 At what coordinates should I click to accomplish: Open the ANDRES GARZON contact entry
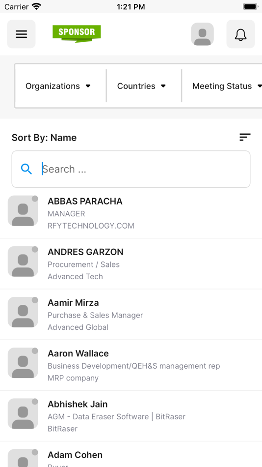(131, 264)
